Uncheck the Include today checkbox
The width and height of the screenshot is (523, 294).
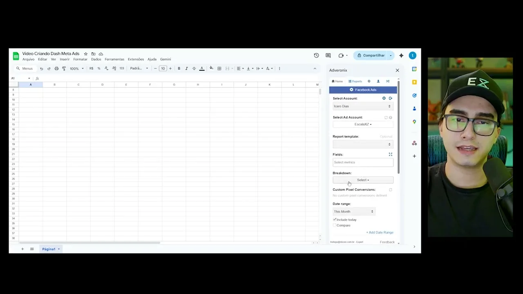point(335,220)
